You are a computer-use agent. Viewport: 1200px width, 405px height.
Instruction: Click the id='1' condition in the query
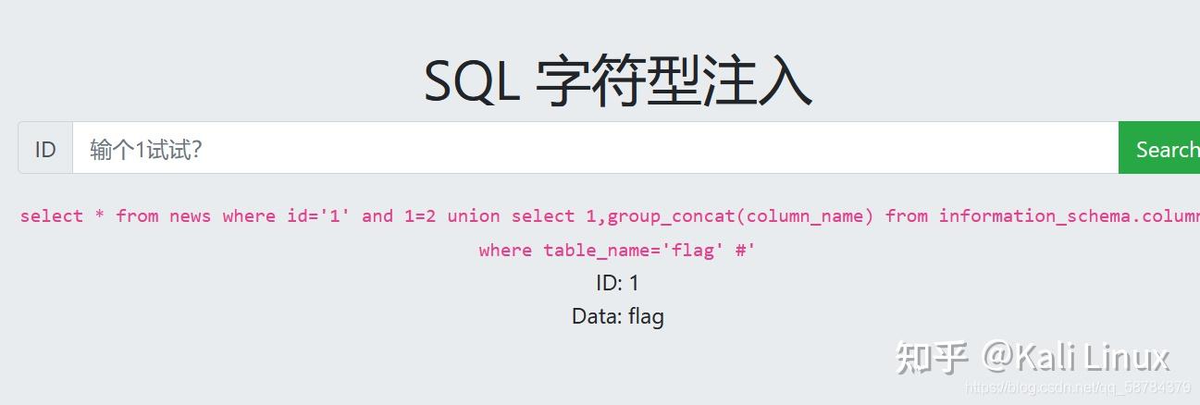318,215
